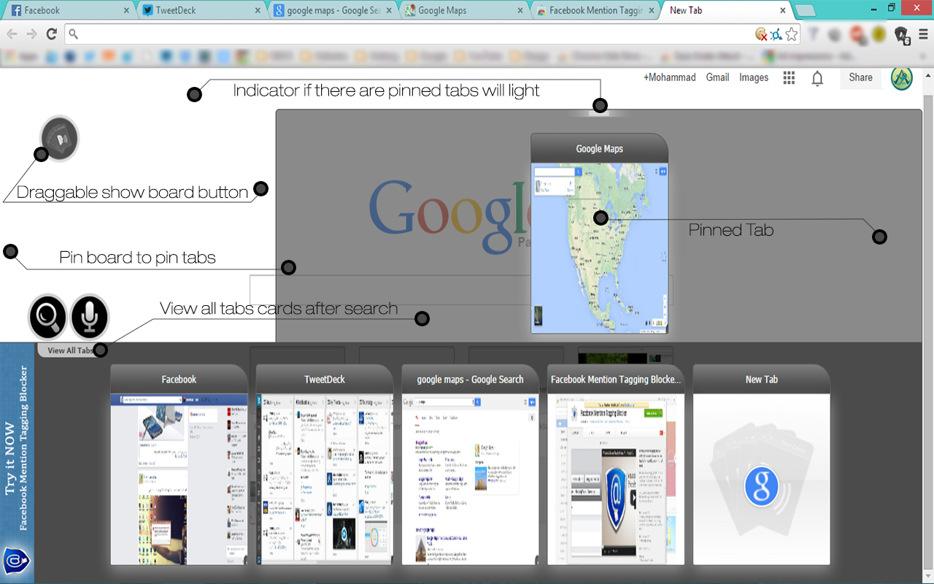
Task: Open the Images link
Action: click(754, 77)
